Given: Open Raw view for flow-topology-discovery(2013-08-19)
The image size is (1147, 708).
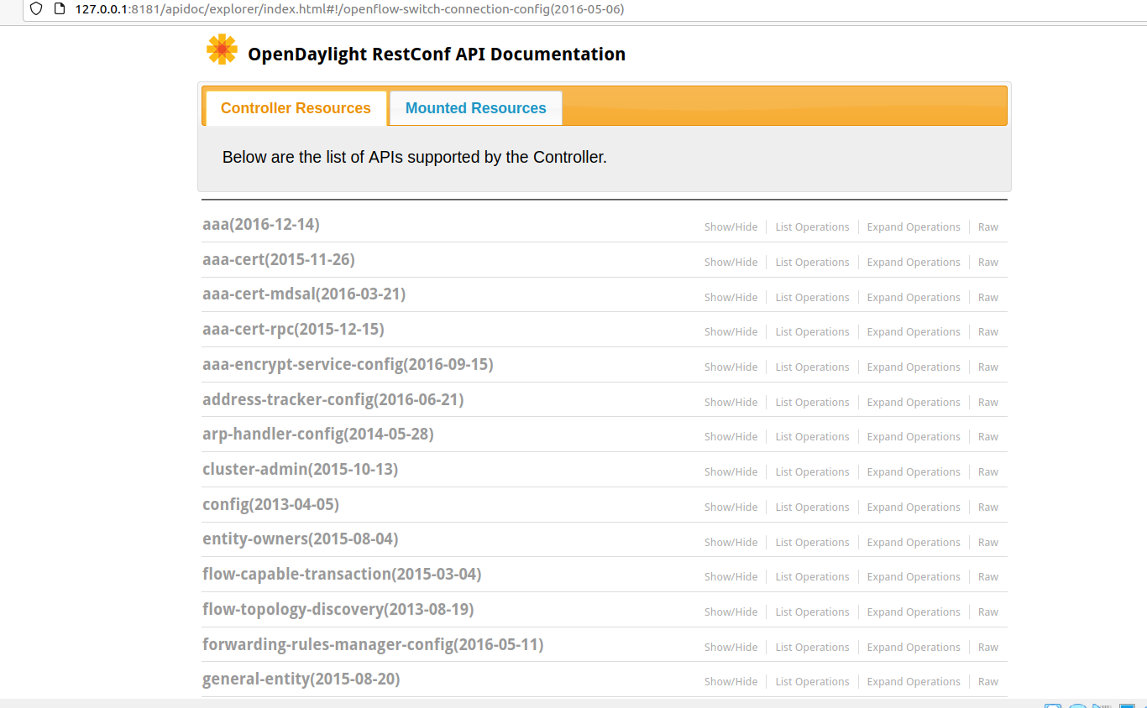Looking at the screenshot, I should pos(987,612).
